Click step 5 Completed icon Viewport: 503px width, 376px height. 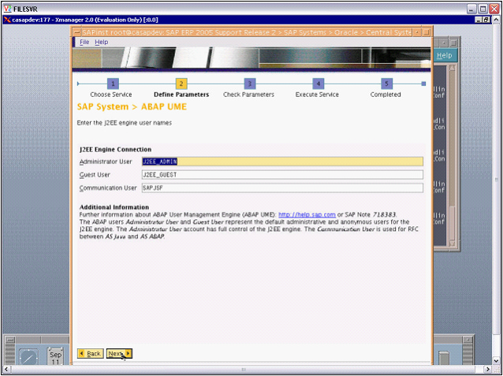pyautogui.click(x=386, y=84)
